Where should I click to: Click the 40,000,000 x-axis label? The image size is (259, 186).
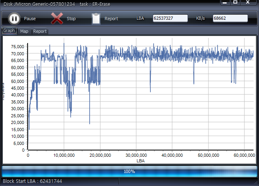coord(172,155)
